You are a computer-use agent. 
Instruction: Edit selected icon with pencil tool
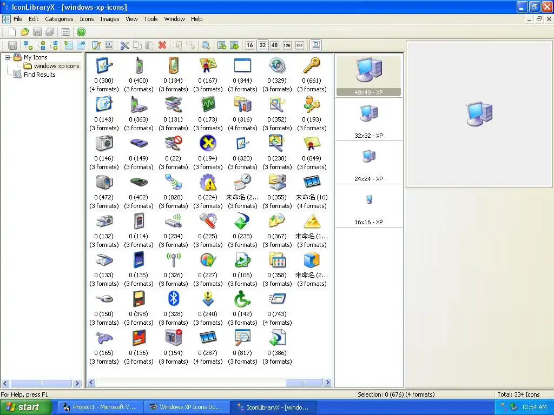pyautogui.click(x=96, y=45)
